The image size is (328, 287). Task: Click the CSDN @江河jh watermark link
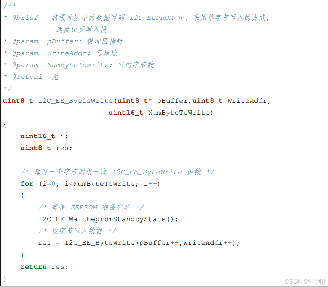pyautogui.click(x=305, y=281)
